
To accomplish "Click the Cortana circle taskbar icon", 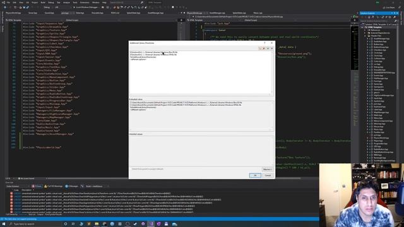I will (66, 224).
